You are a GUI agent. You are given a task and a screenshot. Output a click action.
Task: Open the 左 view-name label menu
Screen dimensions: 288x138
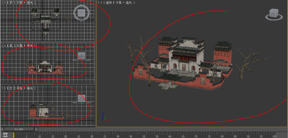pos(11,88)
